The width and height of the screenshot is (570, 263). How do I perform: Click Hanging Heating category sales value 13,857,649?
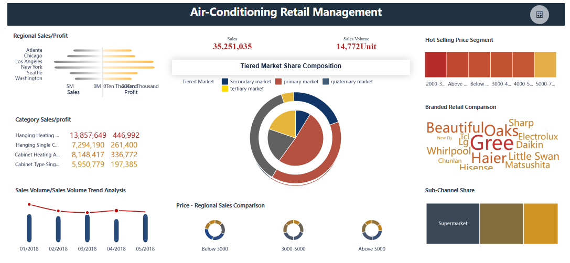pyautogui.click(x=88, y=136)
